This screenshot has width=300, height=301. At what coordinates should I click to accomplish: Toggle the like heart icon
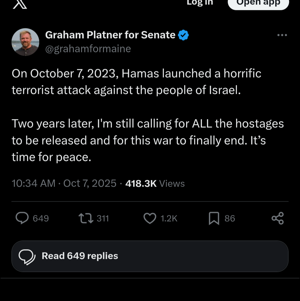(x=150, y=218)
